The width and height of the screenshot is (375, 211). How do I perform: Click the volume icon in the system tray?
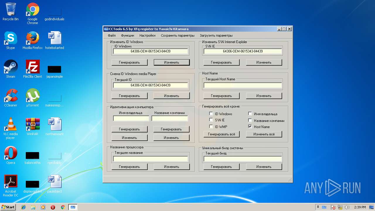point(347,207)
